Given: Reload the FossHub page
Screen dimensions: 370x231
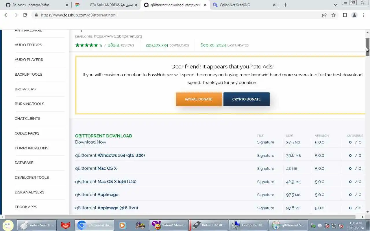Looking at the screenshot, I should pos(25,15).
